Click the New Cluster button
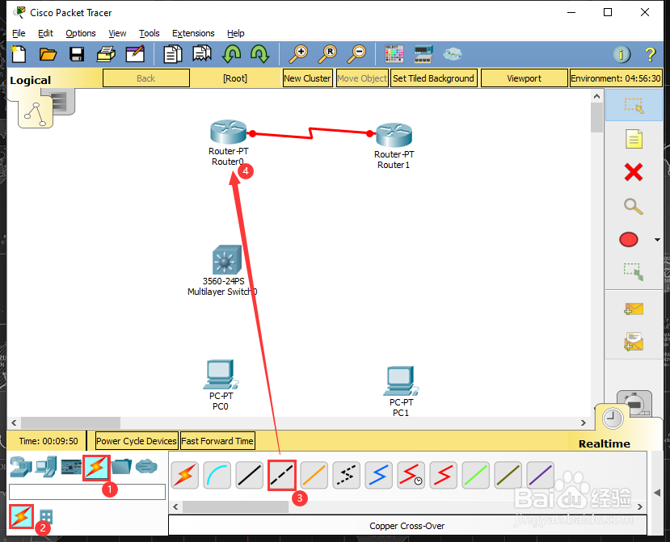 (x=307, y=78)
